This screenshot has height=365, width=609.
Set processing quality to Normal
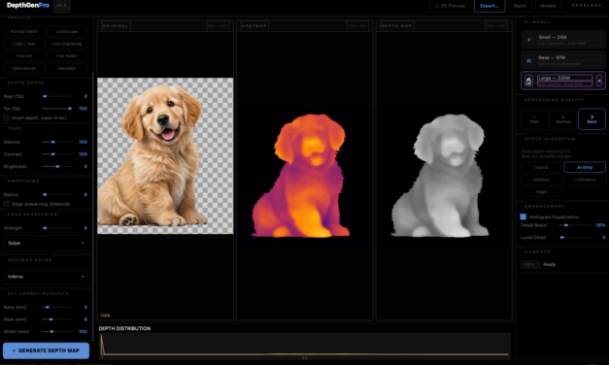coord(562,118)
